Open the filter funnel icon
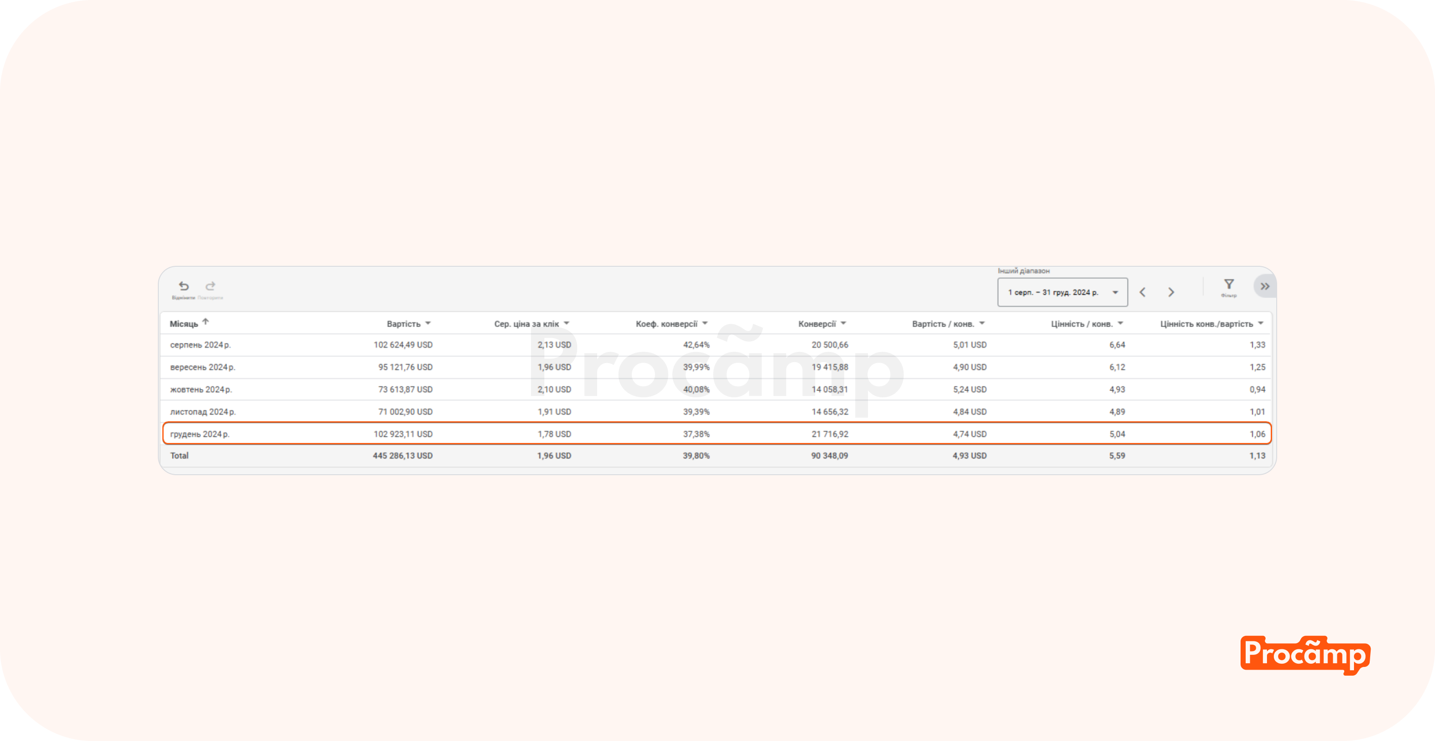This screenshot has width=1435, height=741. pos(1229,284)
